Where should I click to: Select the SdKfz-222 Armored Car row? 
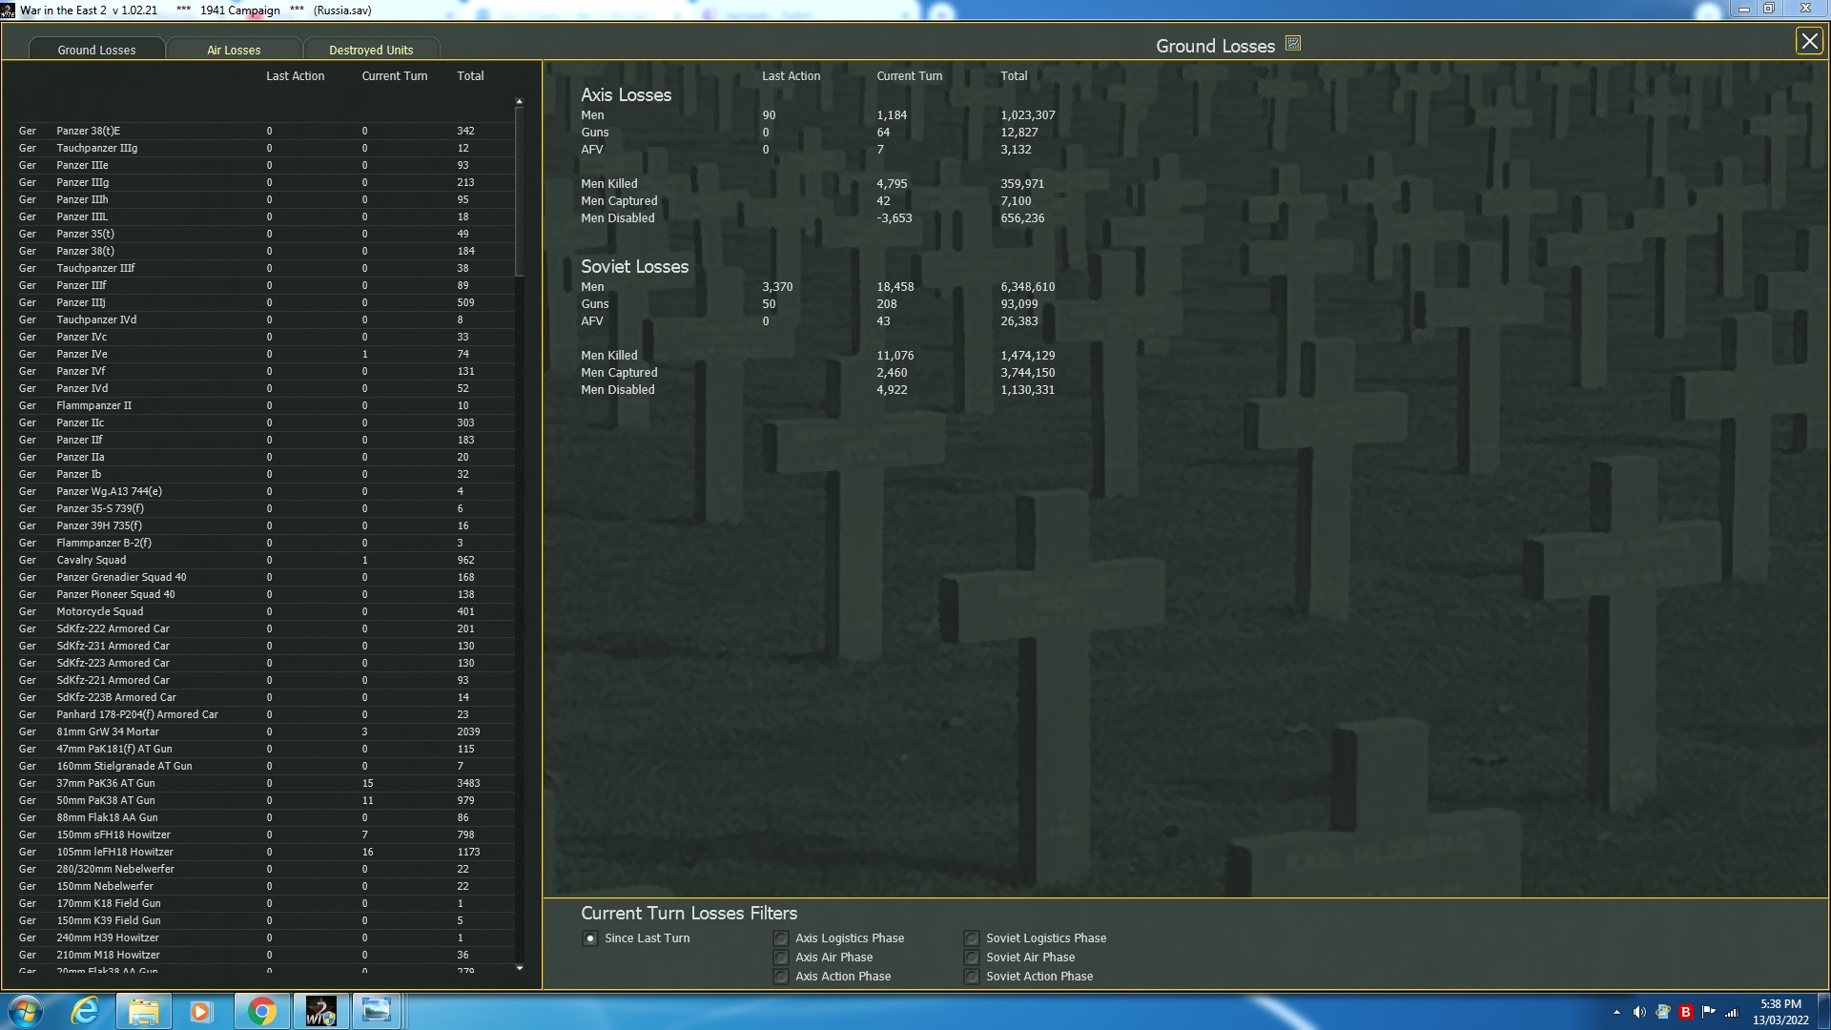point(265,628)
